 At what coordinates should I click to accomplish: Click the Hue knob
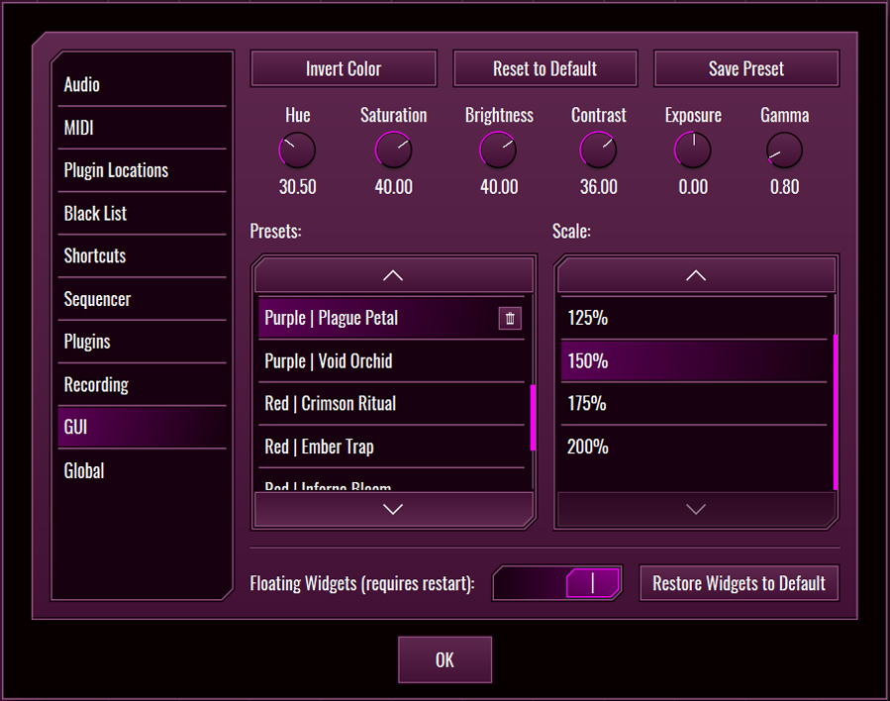coord(297,150)
